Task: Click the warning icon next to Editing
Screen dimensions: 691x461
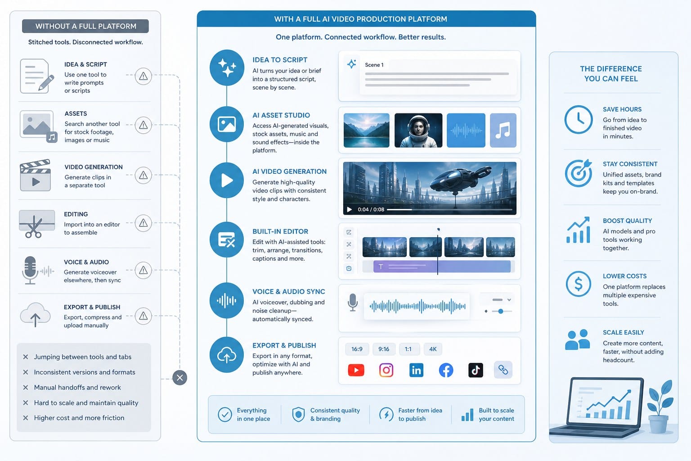Action: click(144, 223)
